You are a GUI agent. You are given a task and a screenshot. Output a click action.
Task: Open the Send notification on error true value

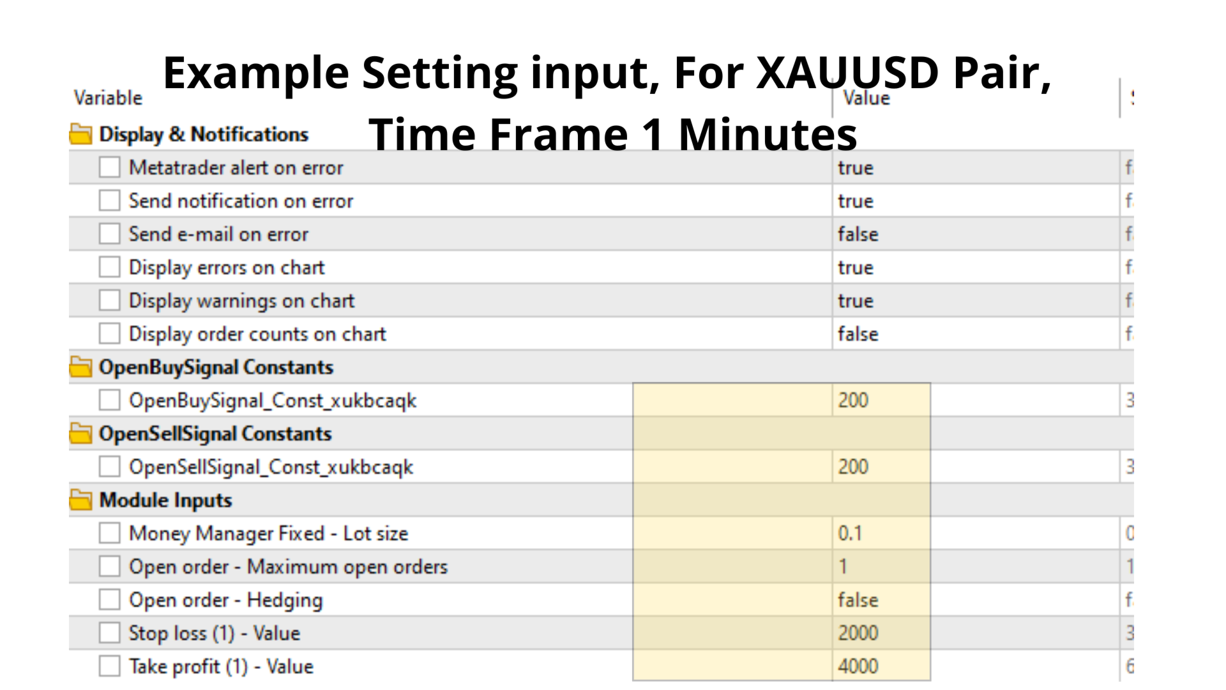pyautogui.click(x=855, y=201)
